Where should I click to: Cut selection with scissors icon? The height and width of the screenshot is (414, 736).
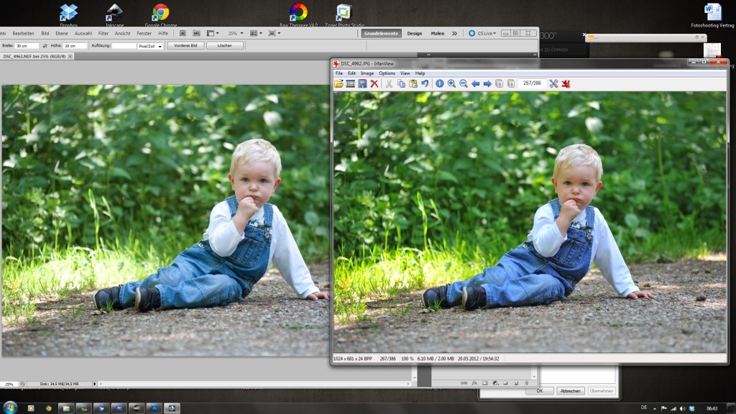(389, 83)
